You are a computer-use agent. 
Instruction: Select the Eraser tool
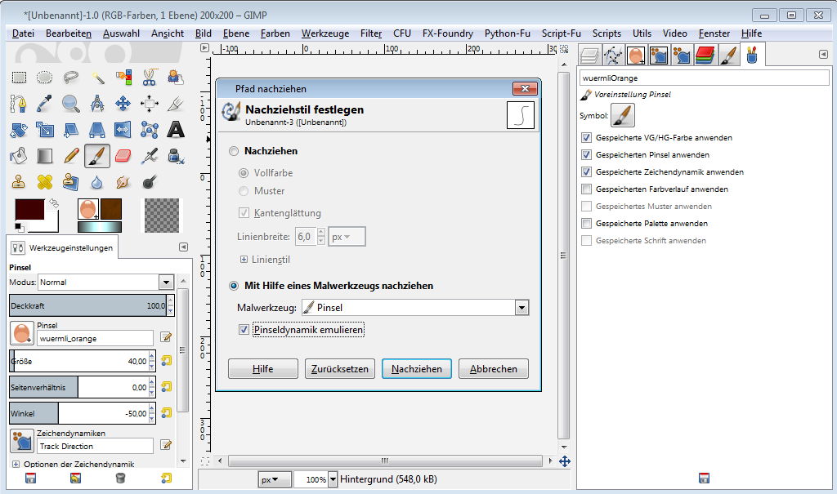[123, 156]
